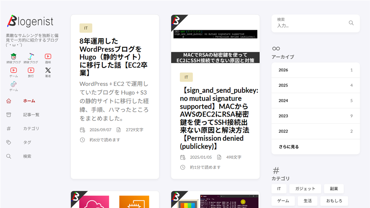Click the search magnifier in search box
This screenshot has width=370, height=208.
coord(351,23)
